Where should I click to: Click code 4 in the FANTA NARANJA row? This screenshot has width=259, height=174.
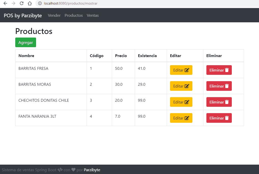(91, 116)
